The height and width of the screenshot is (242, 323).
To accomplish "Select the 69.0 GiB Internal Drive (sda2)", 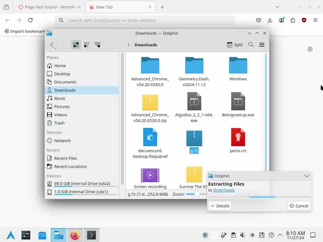I will [82, 184].
